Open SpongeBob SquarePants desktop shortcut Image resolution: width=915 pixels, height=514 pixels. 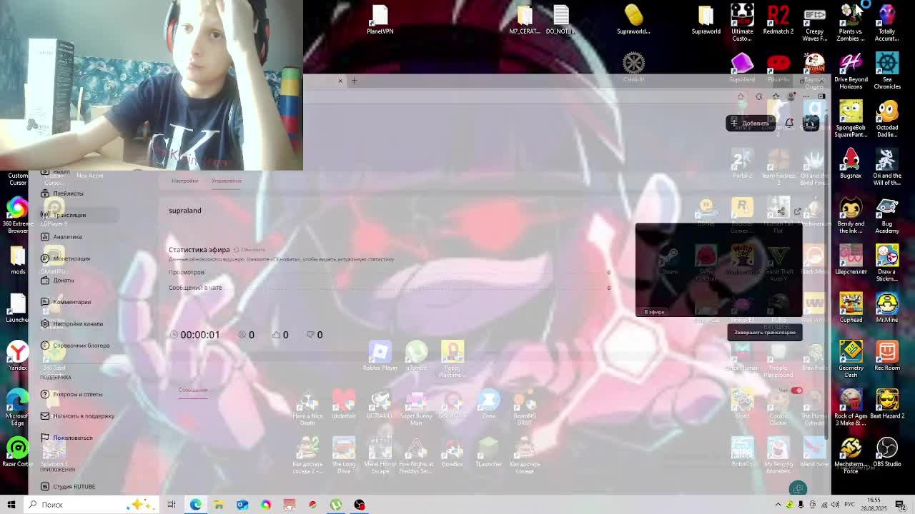pyautogui.click(x=851, y=119)
